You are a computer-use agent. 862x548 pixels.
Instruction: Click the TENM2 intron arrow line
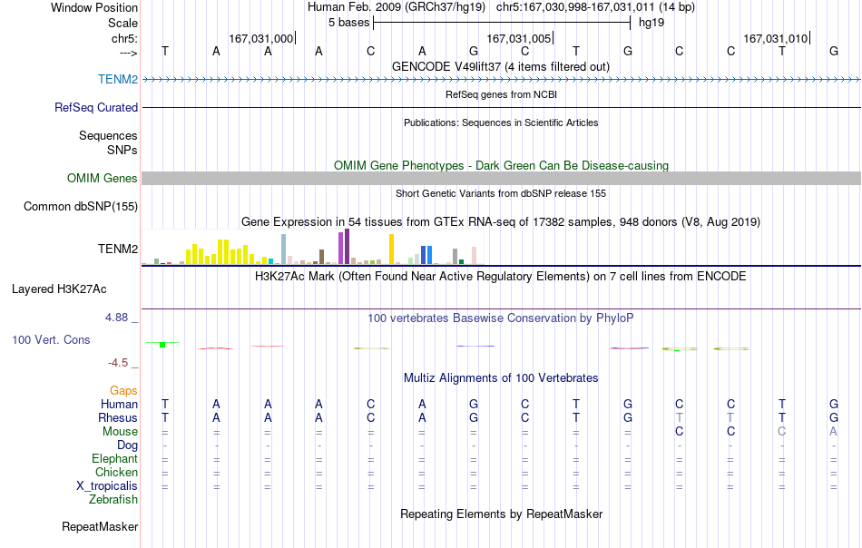tap(502, 80)
